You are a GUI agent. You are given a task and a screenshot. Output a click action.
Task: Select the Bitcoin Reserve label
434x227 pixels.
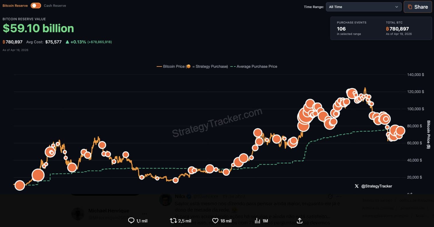tap(15, 5)
